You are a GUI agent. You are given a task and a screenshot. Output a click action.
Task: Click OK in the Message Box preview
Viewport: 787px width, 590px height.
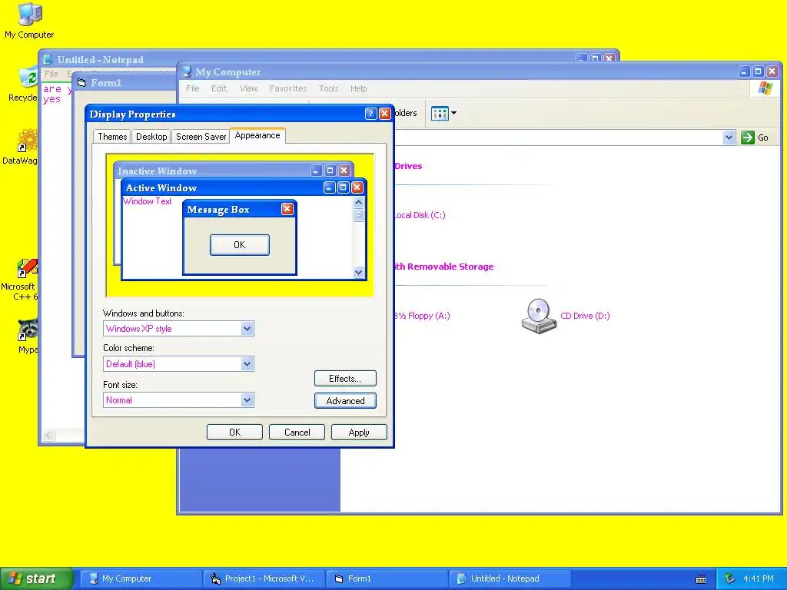(240, 245)
